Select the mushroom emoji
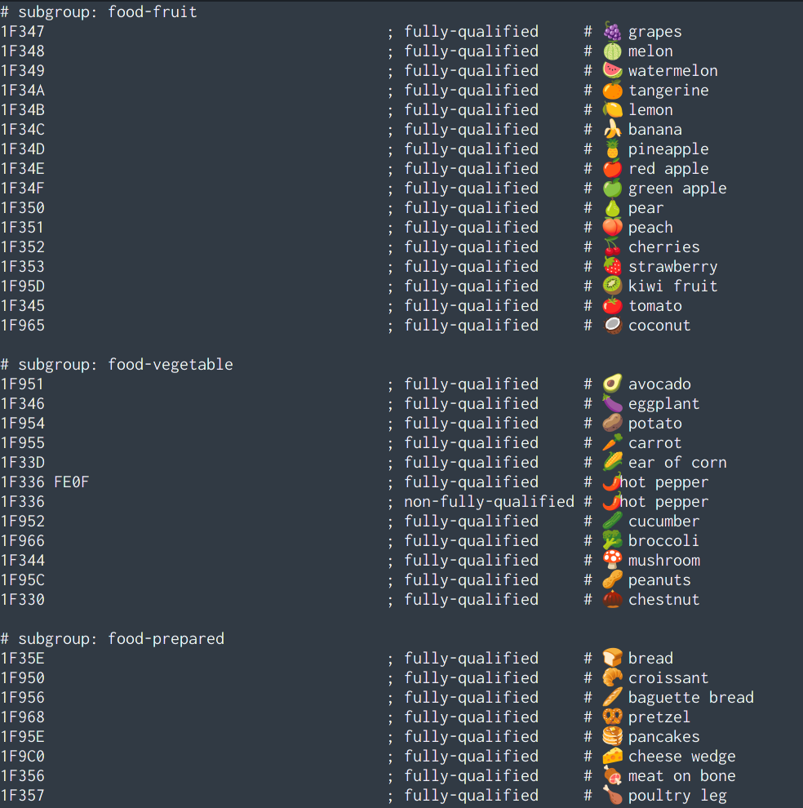The width and height of the screenshot is (803, 808). [612, 560]
